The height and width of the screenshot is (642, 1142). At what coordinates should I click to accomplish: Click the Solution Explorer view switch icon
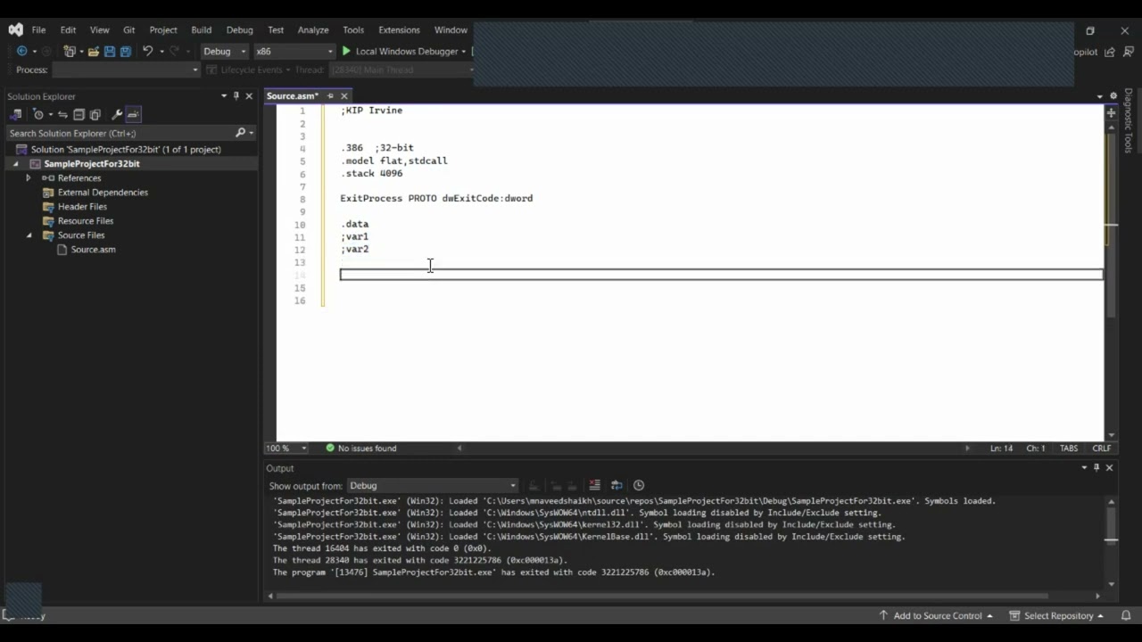point(15,114)
